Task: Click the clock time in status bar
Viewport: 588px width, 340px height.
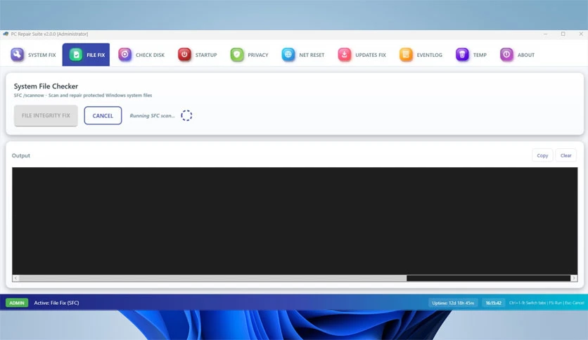Action: pyautogui.click(x=494, y=303)
